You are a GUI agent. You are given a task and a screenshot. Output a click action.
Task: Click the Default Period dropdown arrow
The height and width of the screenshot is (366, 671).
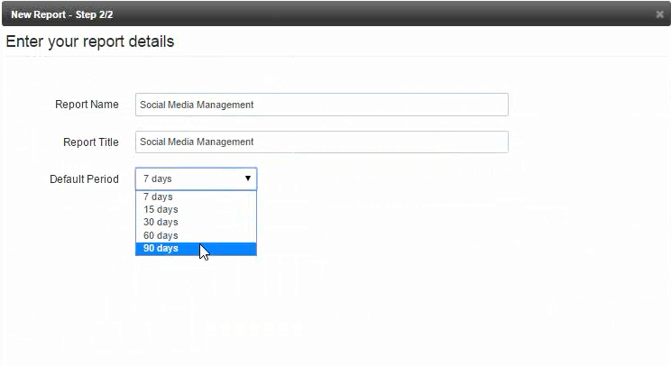[248, 178]
